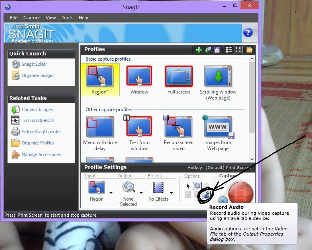Choose the Text from window profile
Viewport: 312px width, 250px height.
point(139,134)
